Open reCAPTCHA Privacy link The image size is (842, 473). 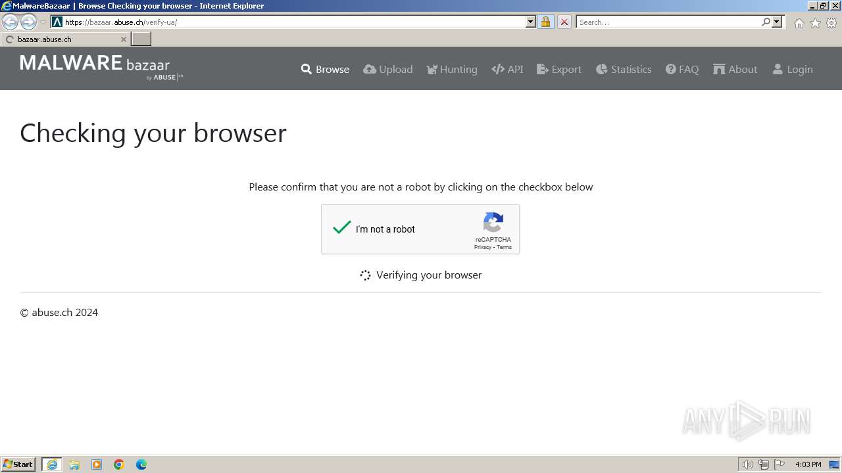(483, 248)
